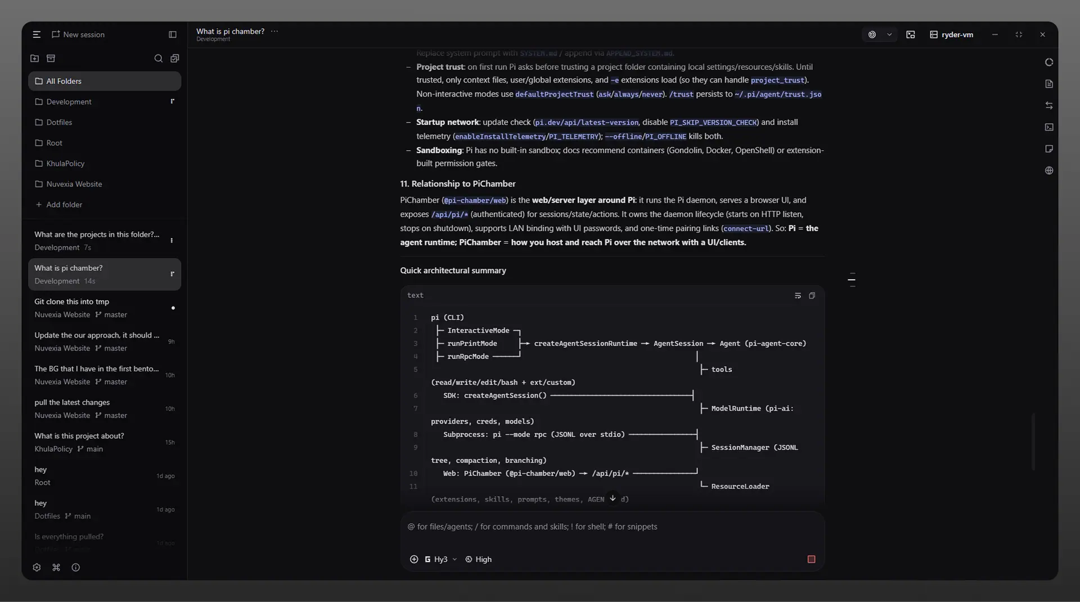
Task: Start a New session
Action: tap(78, 34)
